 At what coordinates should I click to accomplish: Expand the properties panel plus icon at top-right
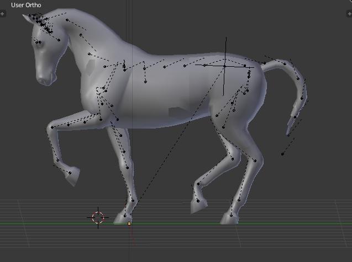click(349, 13)
